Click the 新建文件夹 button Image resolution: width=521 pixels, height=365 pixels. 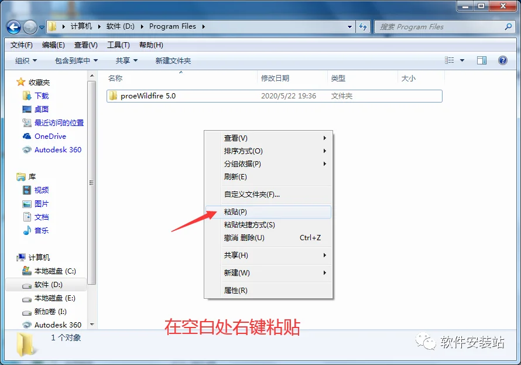pos(173,60)
